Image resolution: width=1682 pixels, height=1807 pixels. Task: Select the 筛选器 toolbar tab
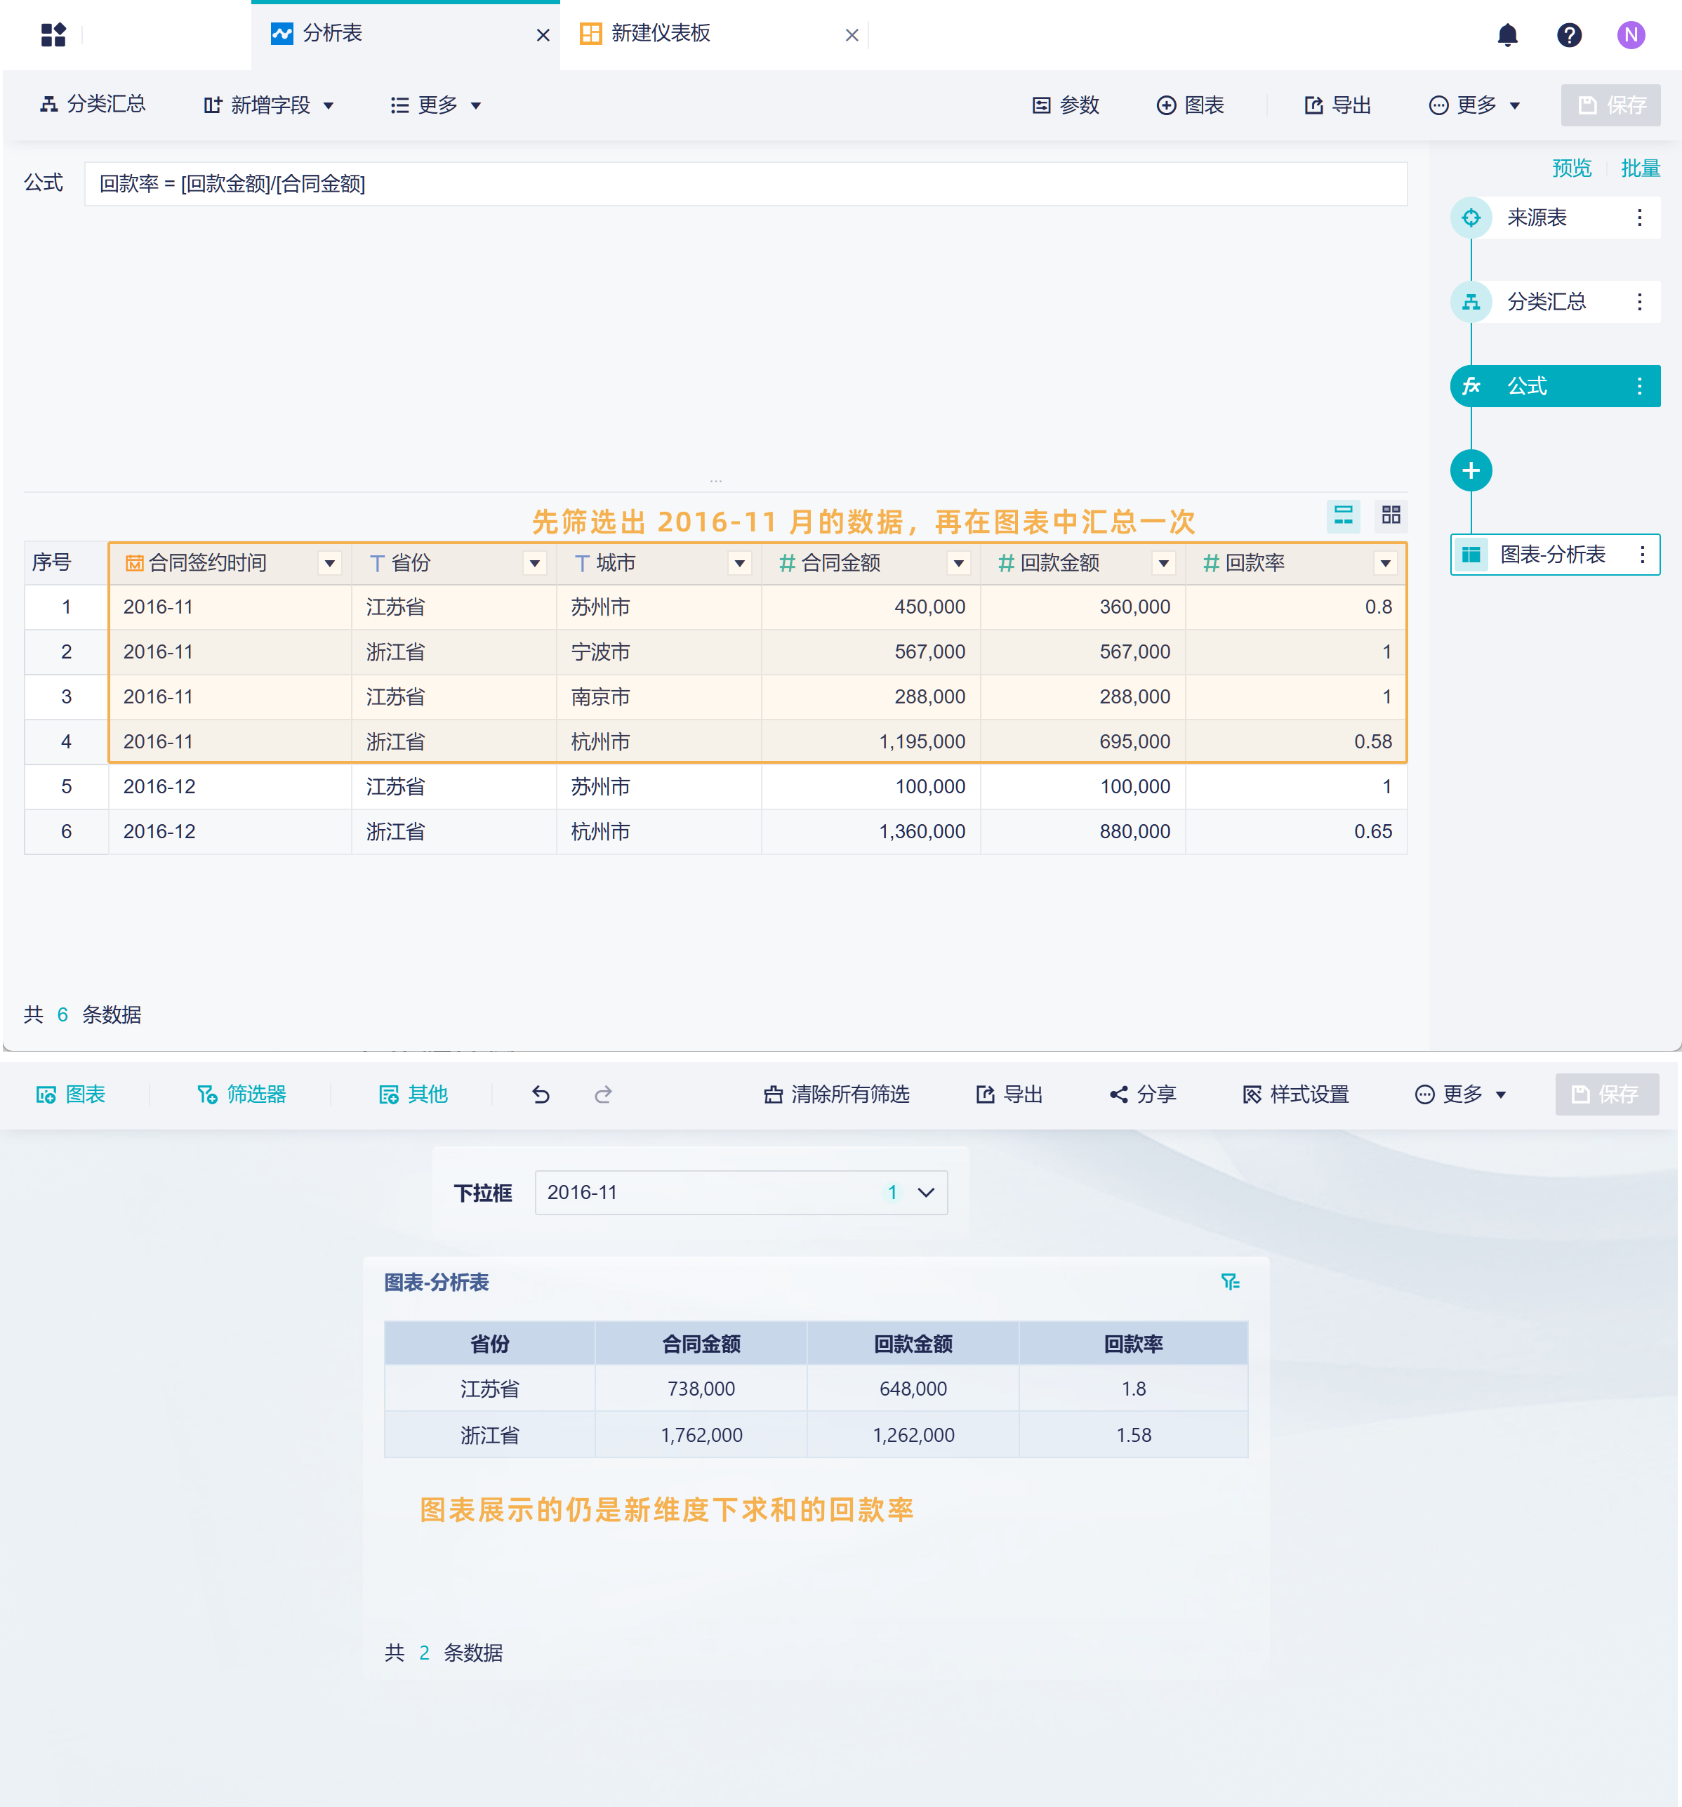tap(241, 1094)
